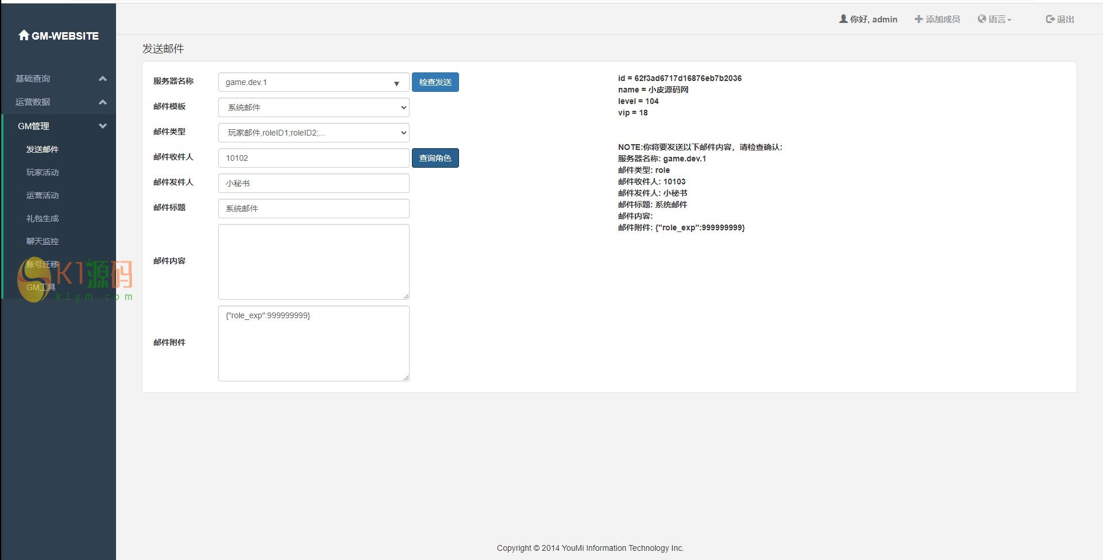This screenshot has width=1103, height=560.
Task: Open the 服务器名称 dropdown showing game.dev.1
Action: 314,82
